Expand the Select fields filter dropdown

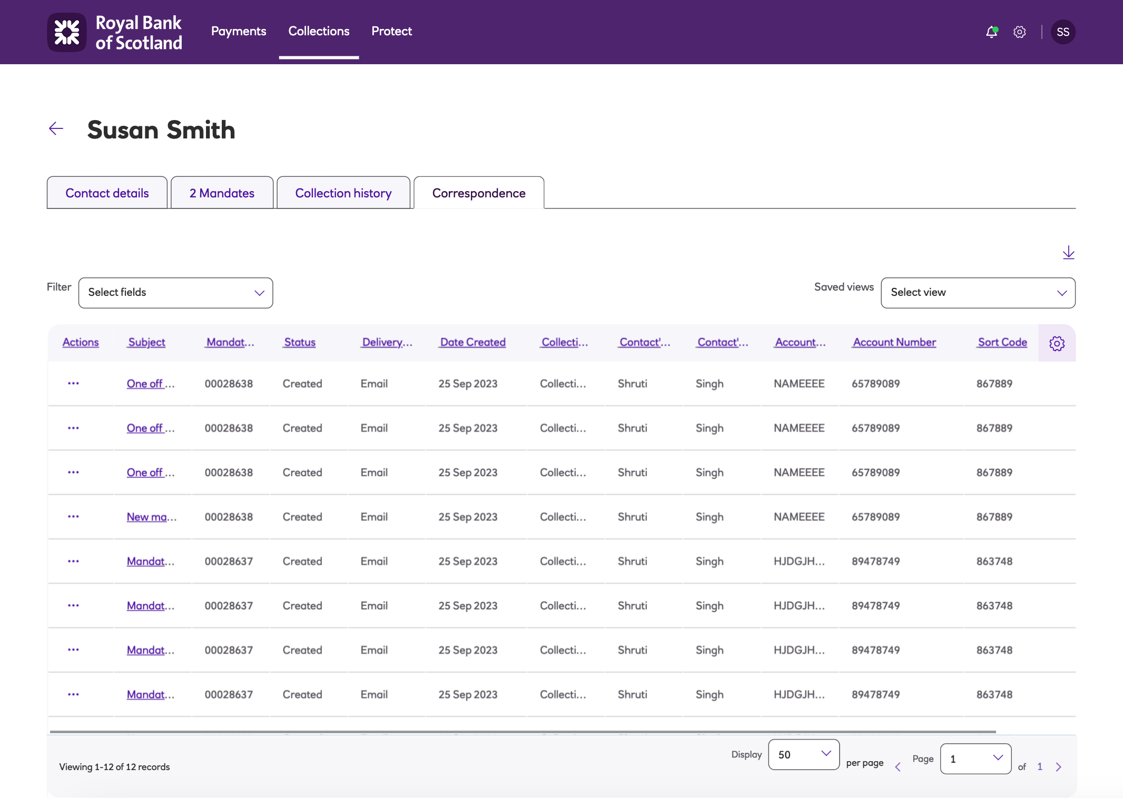click(x=175, y=293)
